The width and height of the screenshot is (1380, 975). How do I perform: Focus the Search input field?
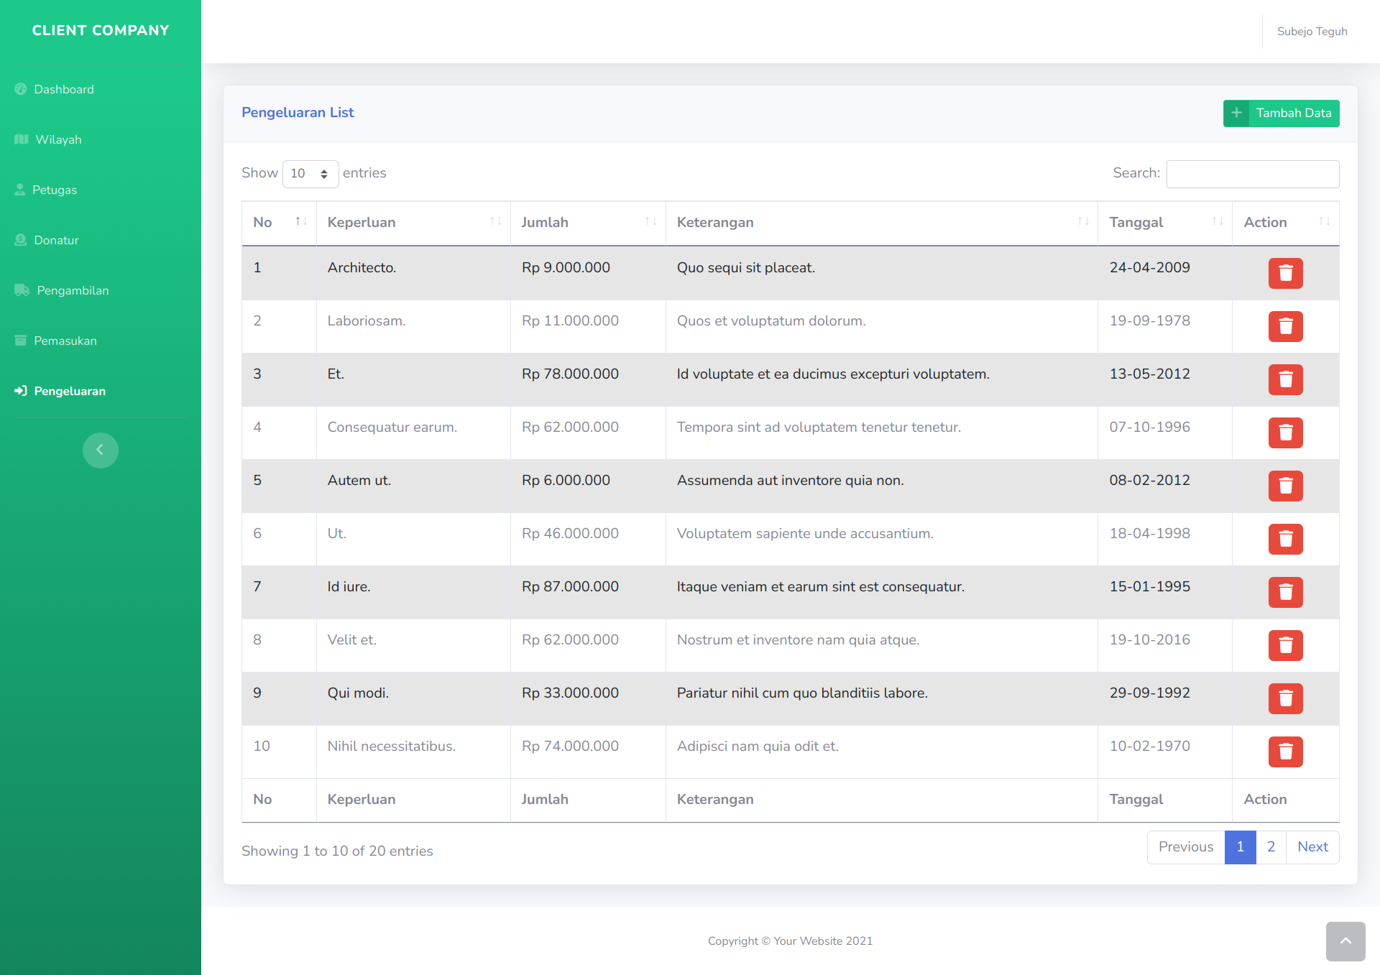tap(1252, 174)
